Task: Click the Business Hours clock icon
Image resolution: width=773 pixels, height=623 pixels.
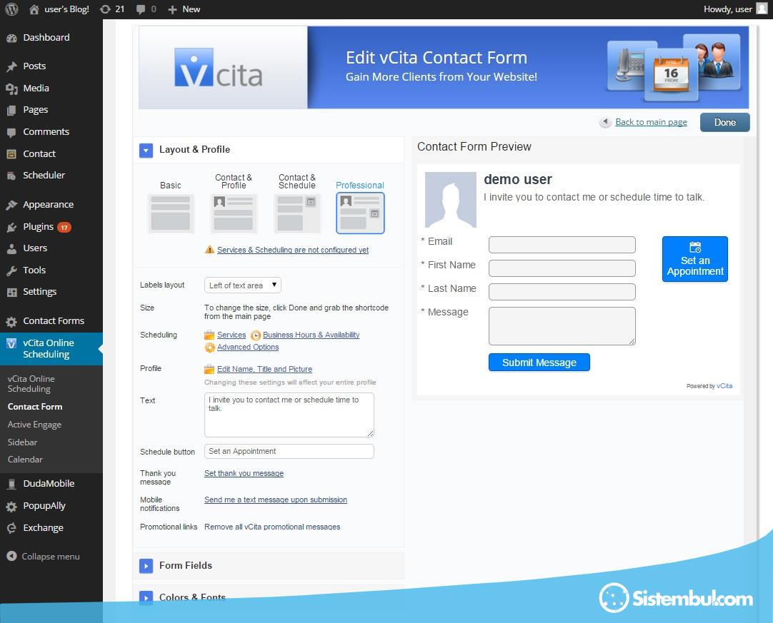Action: 255,335
